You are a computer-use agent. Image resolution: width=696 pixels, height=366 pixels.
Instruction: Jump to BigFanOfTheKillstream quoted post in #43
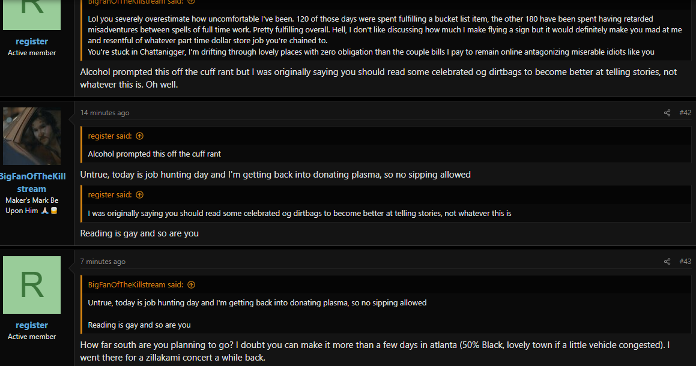[x=192, y=285]
